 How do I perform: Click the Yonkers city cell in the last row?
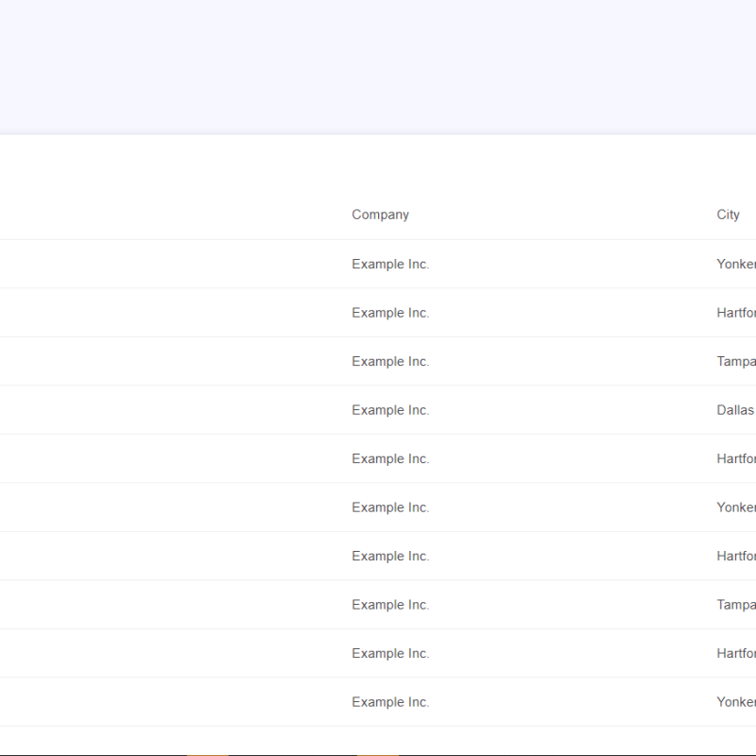tap(736, 702)
